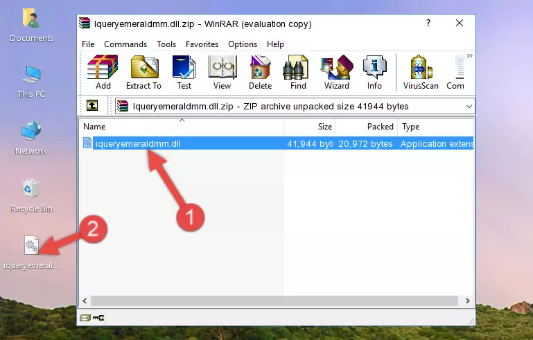Click the archive icon in address bar
Viewport: 533px width, 340px height.
click(123, 107)
